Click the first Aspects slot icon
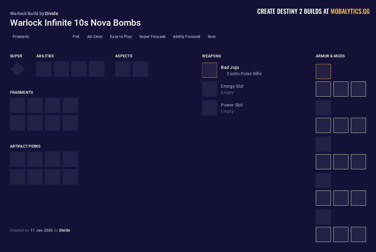The image size is (376, 252). coord(123,69)
